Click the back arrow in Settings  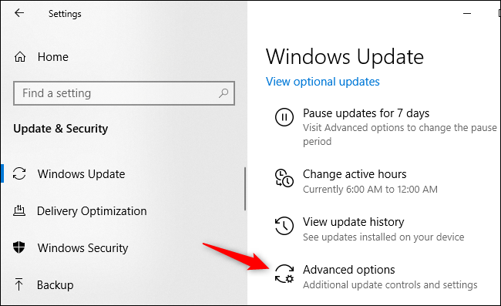[x=19, y=13]
